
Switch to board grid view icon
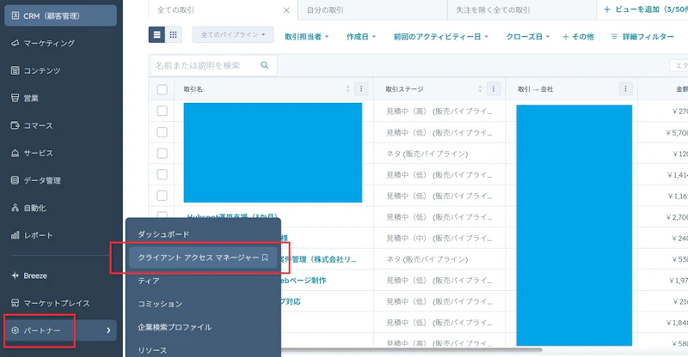coord(174,34)
